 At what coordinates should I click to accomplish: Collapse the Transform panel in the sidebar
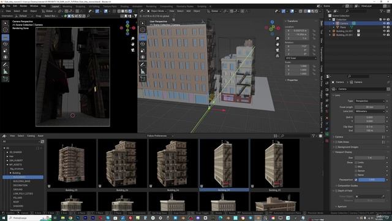click(x=292, y=21)
